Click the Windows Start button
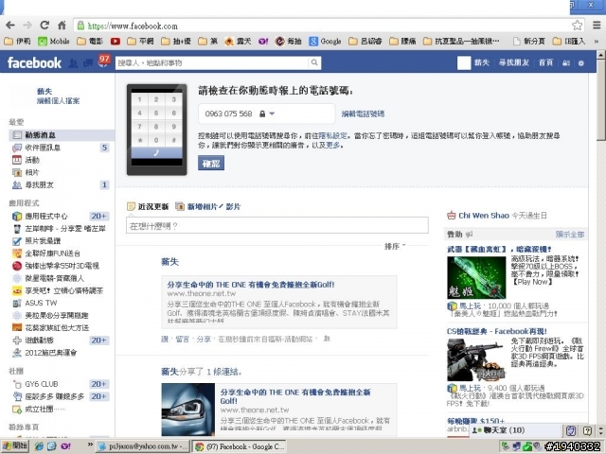Viewport: 606px width, 454px height. pos(15,445)
